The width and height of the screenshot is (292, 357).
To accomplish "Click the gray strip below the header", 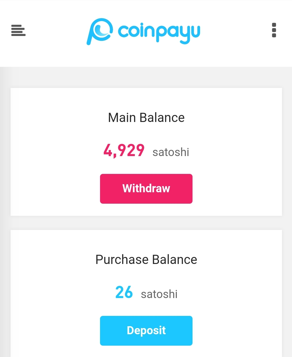I will [146, 77].
